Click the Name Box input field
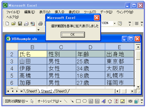 tap(19, 30)
